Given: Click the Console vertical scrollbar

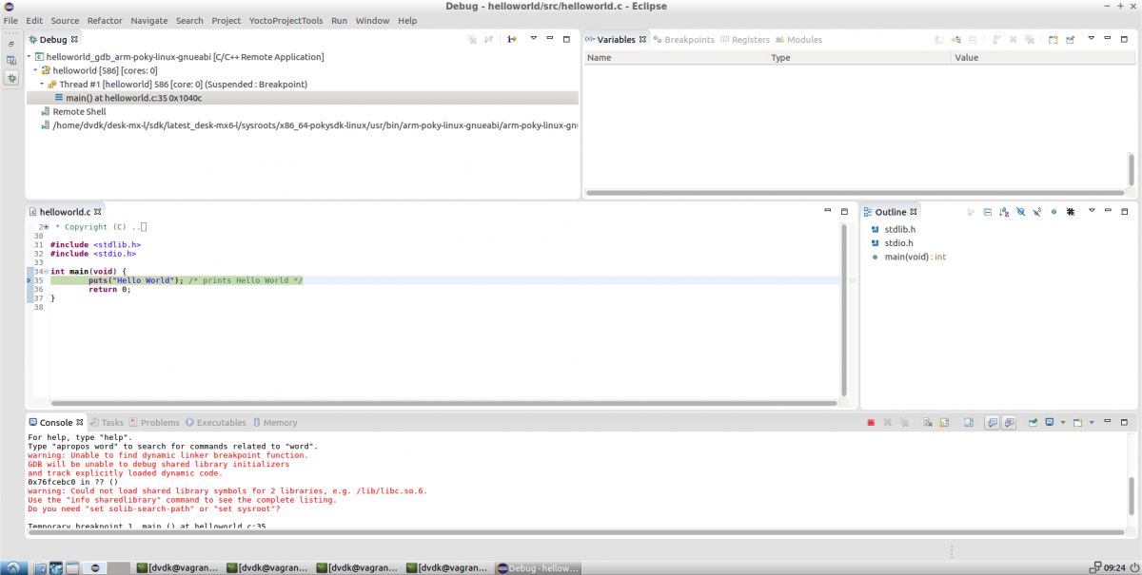Looking at the screenshot, I should tap(1132, 494).
